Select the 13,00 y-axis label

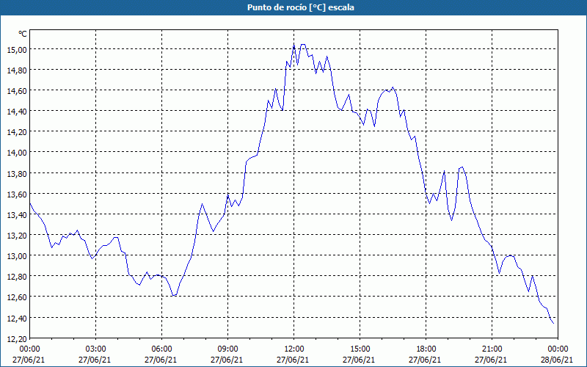click(17, 255)
